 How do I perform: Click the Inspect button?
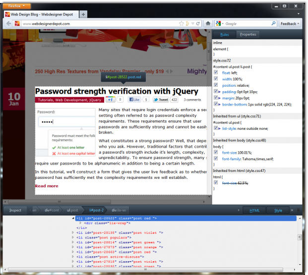point(15,210)
